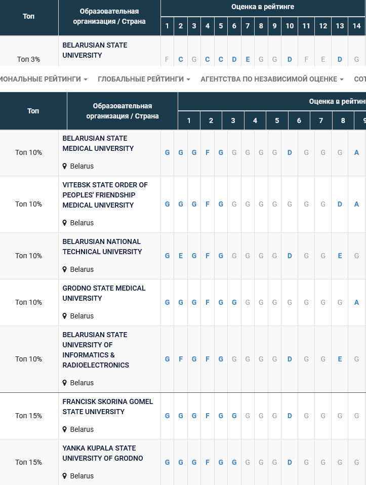Click Топ 10% cell for Belarusian National Technical University
The width and height of the screenshot is (366, 485).
pos(28,256)
